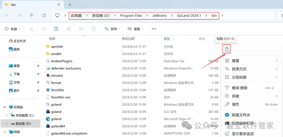
Task: Sort by the 名称 column header
Action: [52, 39]
